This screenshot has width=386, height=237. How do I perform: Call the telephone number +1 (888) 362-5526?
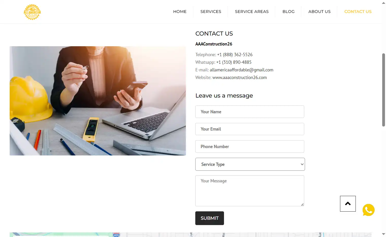[235, 55]
